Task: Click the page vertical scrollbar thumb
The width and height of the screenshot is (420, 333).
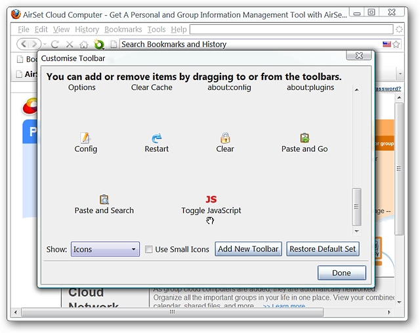Action: 399,168
